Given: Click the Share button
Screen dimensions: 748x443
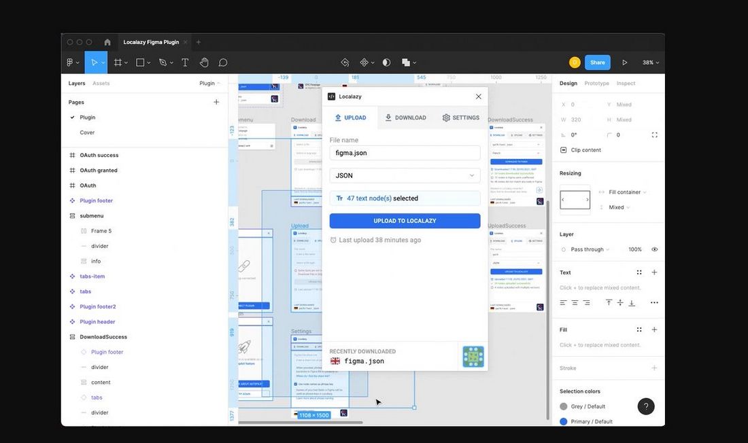Looking at the screenshot, I should tap(597, 63).
